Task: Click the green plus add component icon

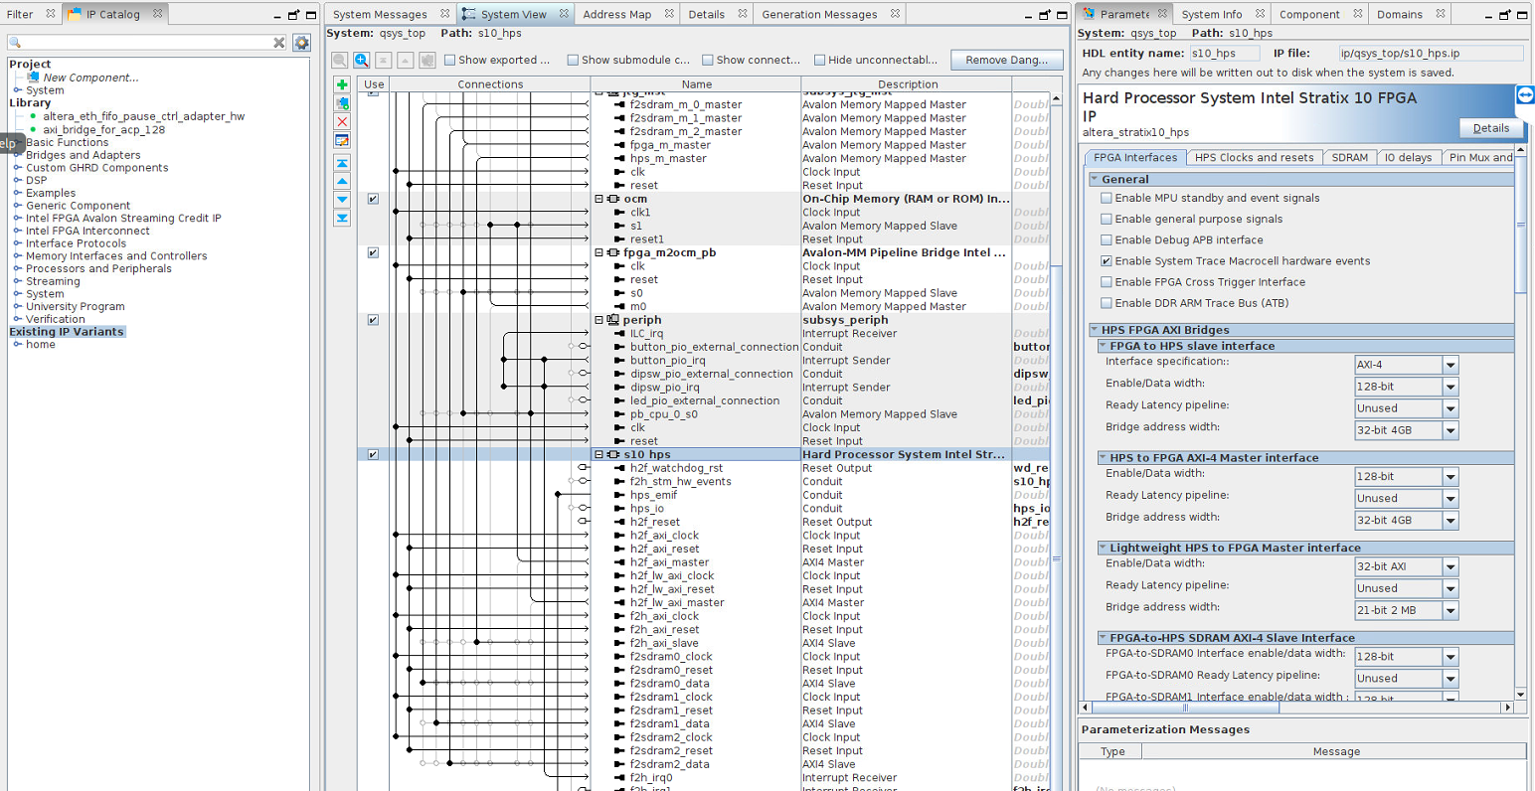Action: 342,85
